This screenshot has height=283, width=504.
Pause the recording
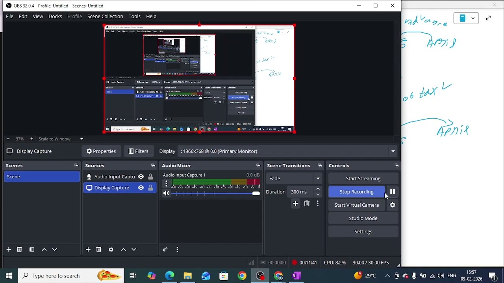pyautogui.click(x=393, y=192)
